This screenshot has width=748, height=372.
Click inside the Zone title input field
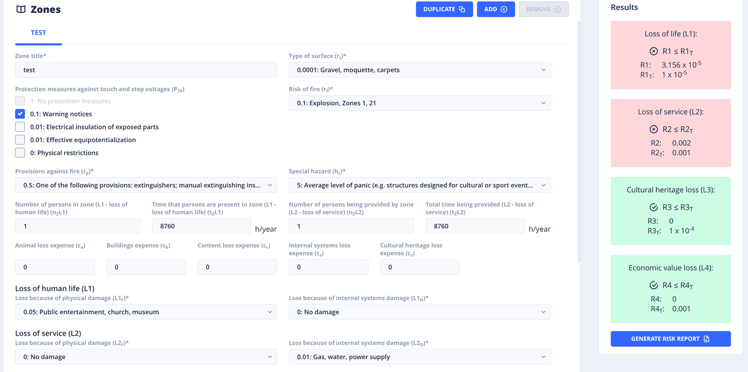[146, 69]
